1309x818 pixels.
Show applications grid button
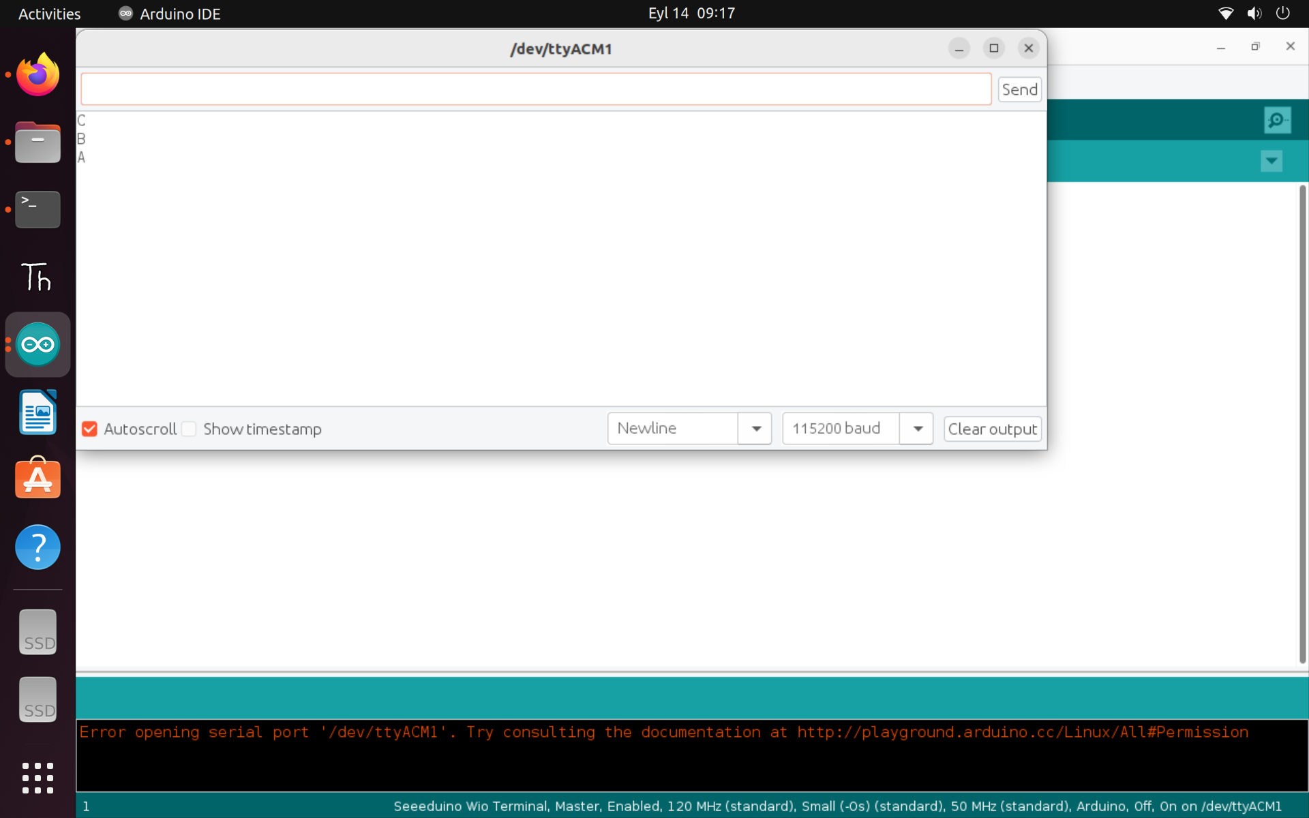37,778
